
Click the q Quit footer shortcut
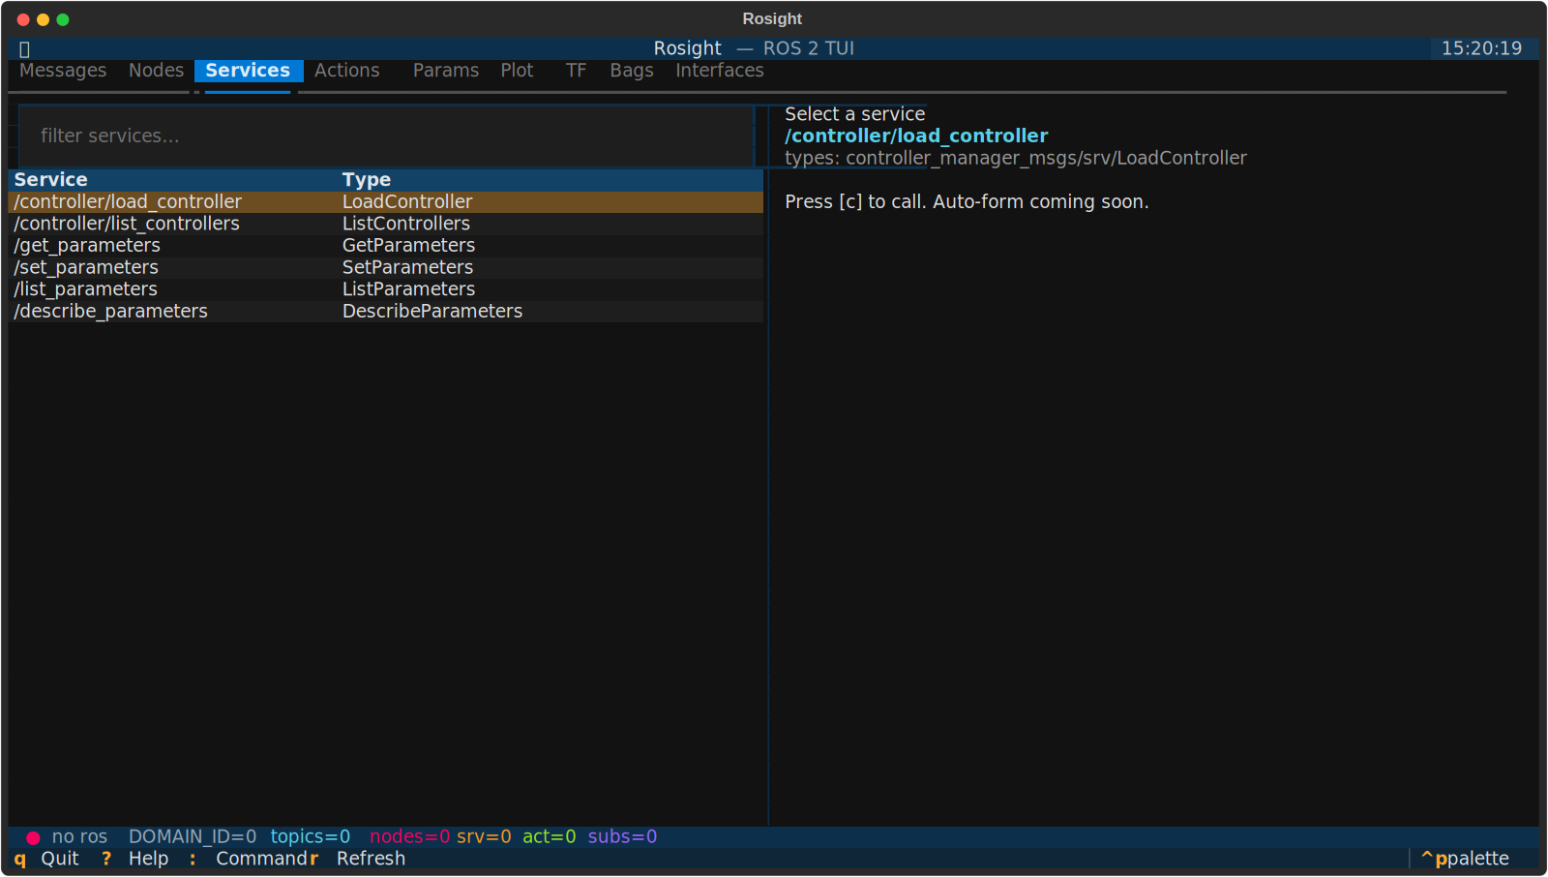pyautogui.click(x=46, y=860)
